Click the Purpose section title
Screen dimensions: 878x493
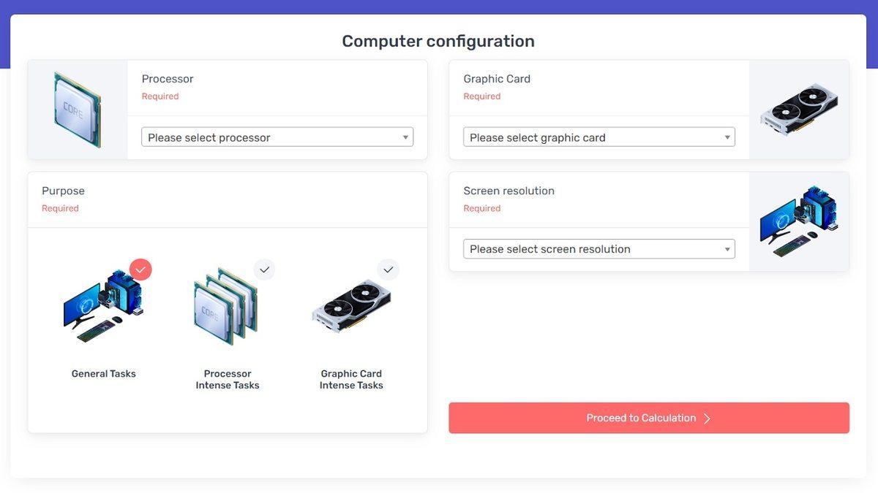63,191
